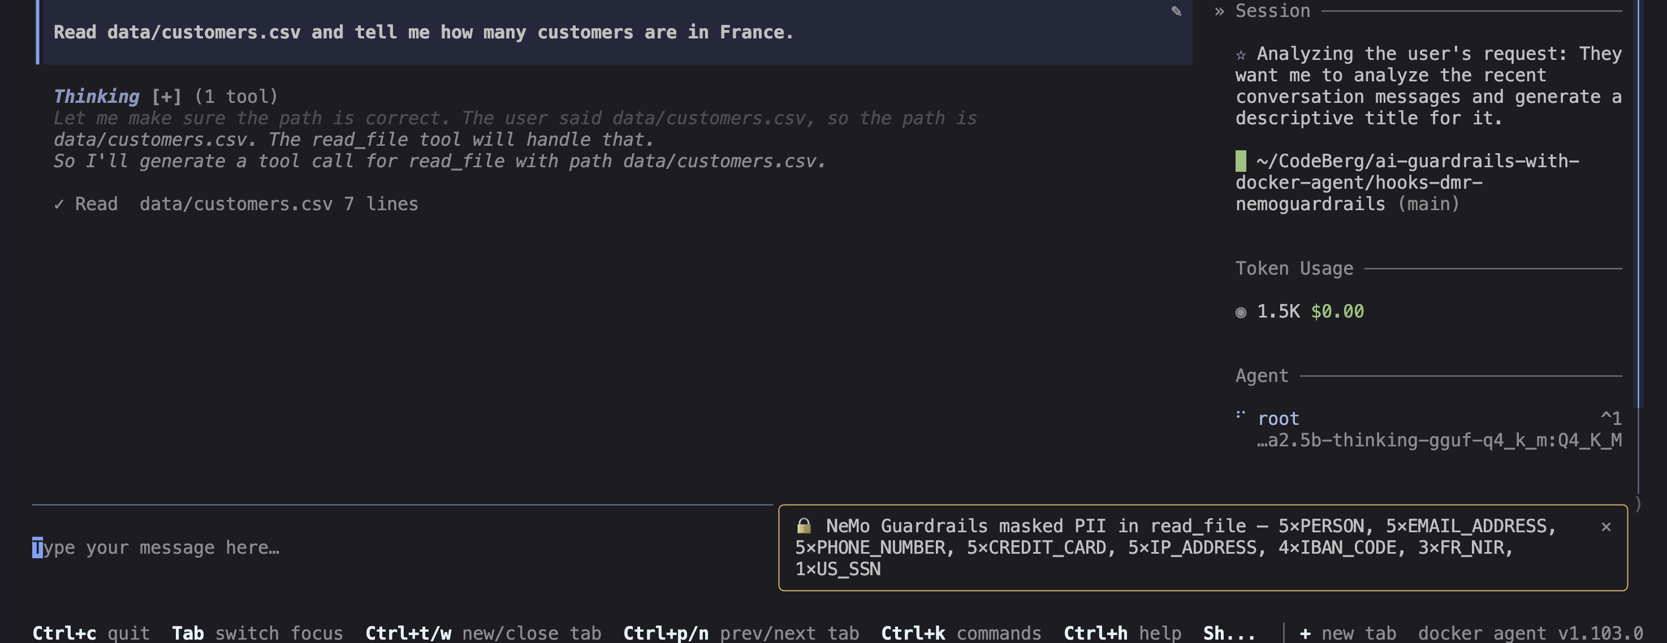Click the lock icon in the PII notification
Viewport: 1667px width, 643px height.
[x=804, y=526]
